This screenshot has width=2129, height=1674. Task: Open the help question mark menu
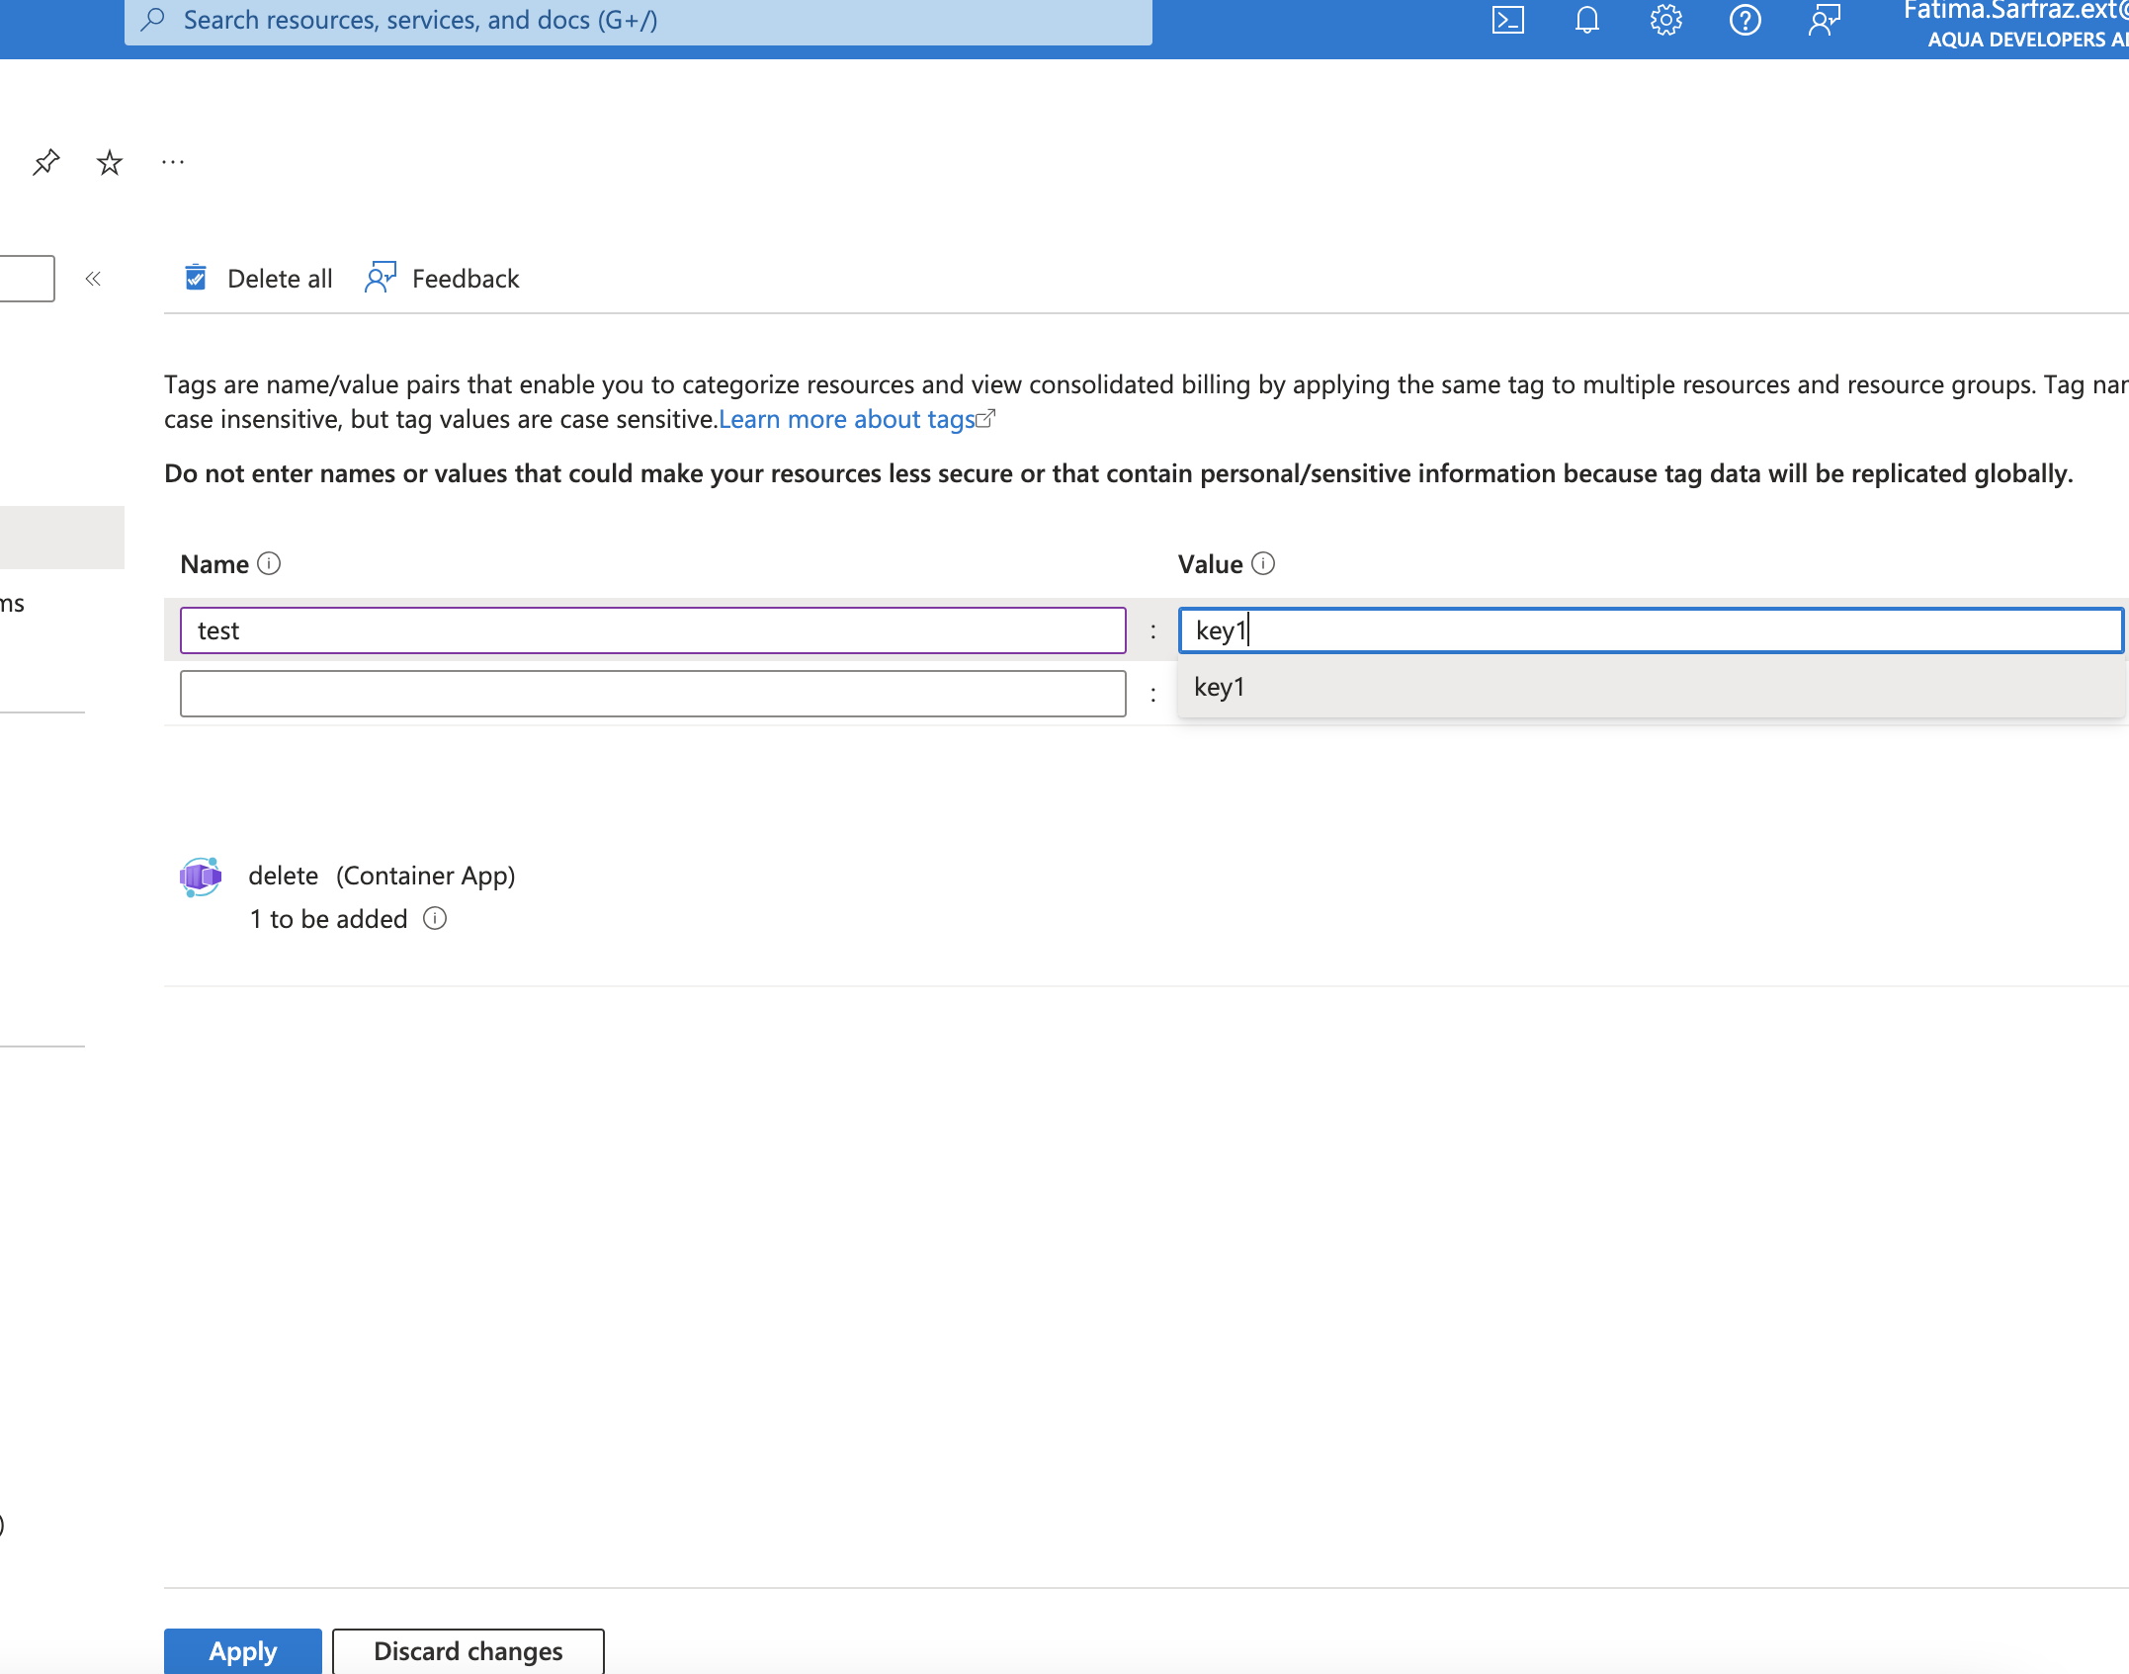click(x=1745, y=20)
